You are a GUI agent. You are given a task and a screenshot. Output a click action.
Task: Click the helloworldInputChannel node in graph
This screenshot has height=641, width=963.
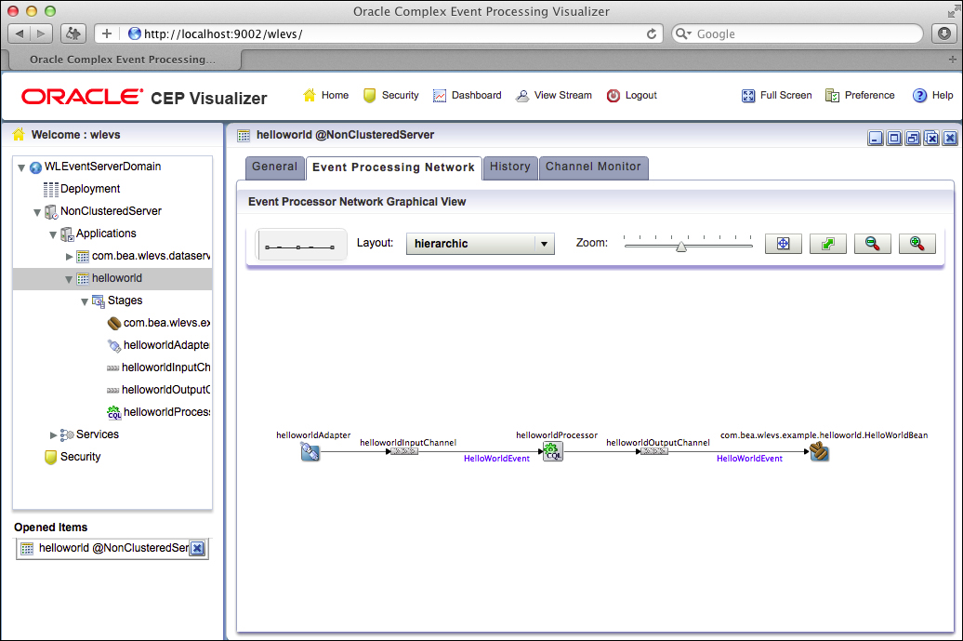(x=403, y=451)
